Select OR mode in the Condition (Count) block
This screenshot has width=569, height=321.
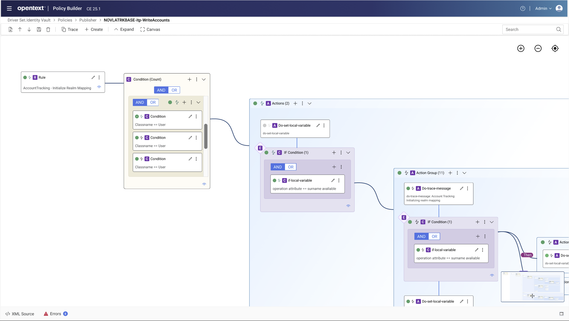[174, 90]
